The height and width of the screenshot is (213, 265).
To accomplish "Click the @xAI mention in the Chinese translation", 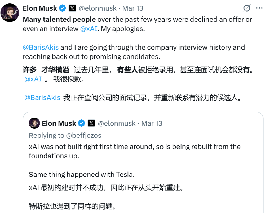I will click(x=33, y=79).
